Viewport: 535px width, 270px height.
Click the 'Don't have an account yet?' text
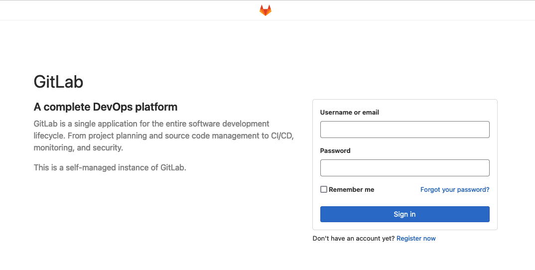coord(354,238)
